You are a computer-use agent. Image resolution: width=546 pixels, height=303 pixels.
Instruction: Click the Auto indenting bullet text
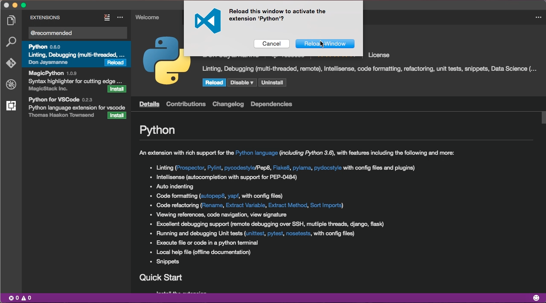(x=175, y=187)
